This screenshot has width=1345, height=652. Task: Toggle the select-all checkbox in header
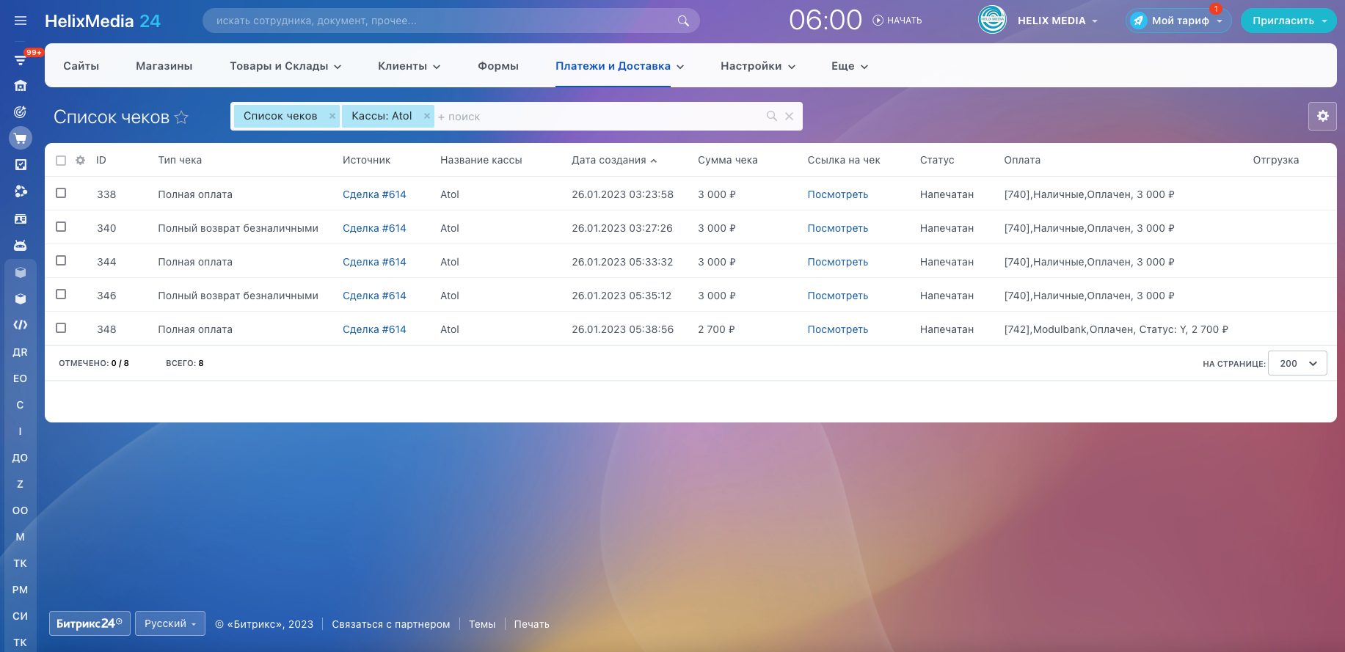pyautogui.click(x=61, y=161)
